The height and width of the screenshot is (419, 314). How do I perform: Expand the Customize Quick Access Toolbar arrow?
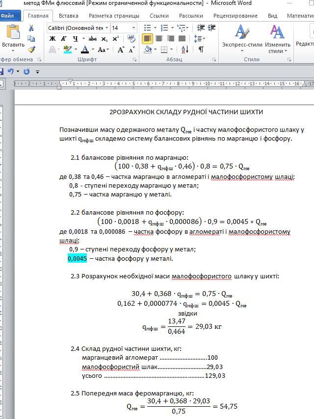(37, 72)
